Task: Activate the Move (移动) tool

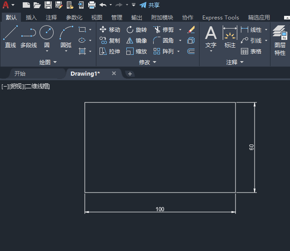Action: [x=110, y=29]
